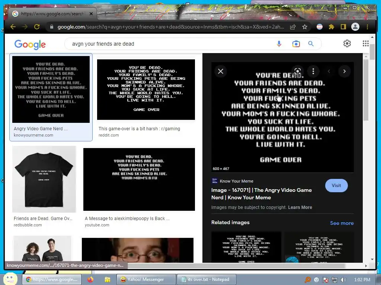Click the preview panel scrollbar thumb

(366, 90)
